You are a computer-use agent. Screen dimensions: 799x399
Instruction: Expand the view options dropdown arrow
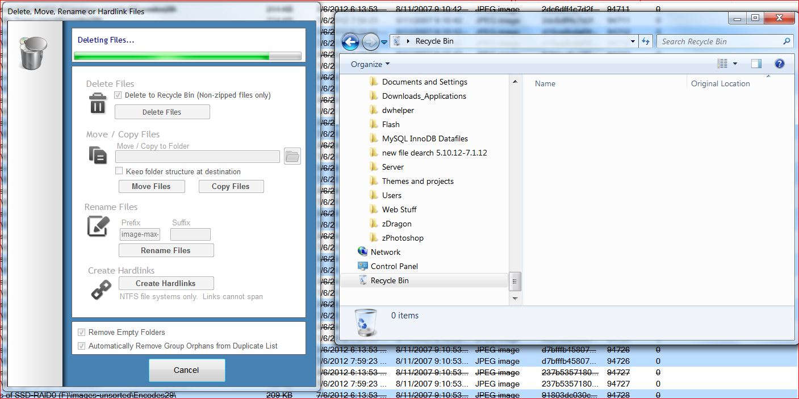coord(735,64)
